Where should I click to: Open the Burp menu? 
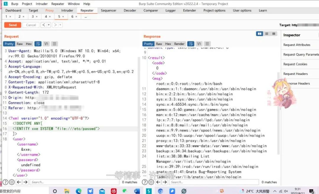coord(15,4)
